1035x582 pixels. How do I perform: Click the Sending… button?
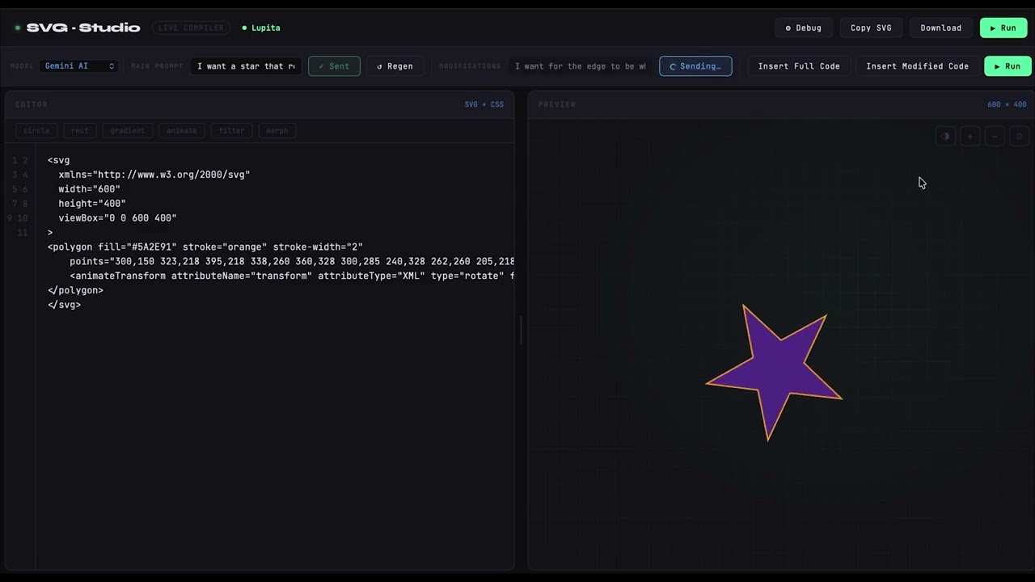point(695,66)
